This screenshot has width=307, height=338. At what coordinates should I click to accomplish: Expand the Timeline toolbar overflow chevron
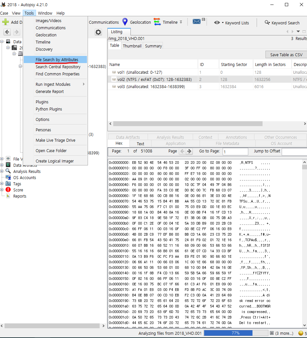coord(181,22)
